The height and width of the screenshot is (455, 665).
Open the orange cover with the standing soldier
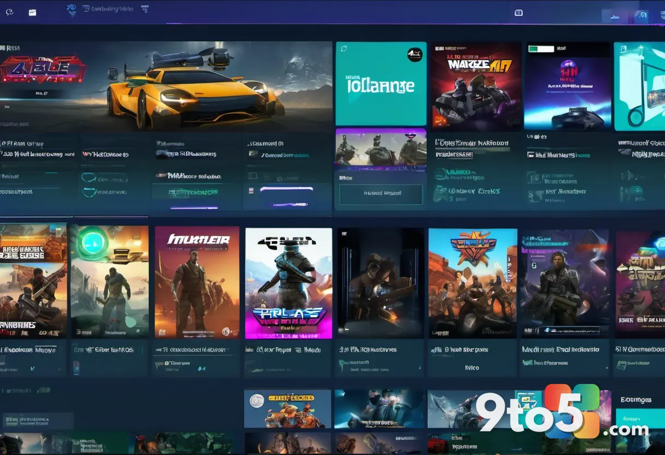pos(197,282)
